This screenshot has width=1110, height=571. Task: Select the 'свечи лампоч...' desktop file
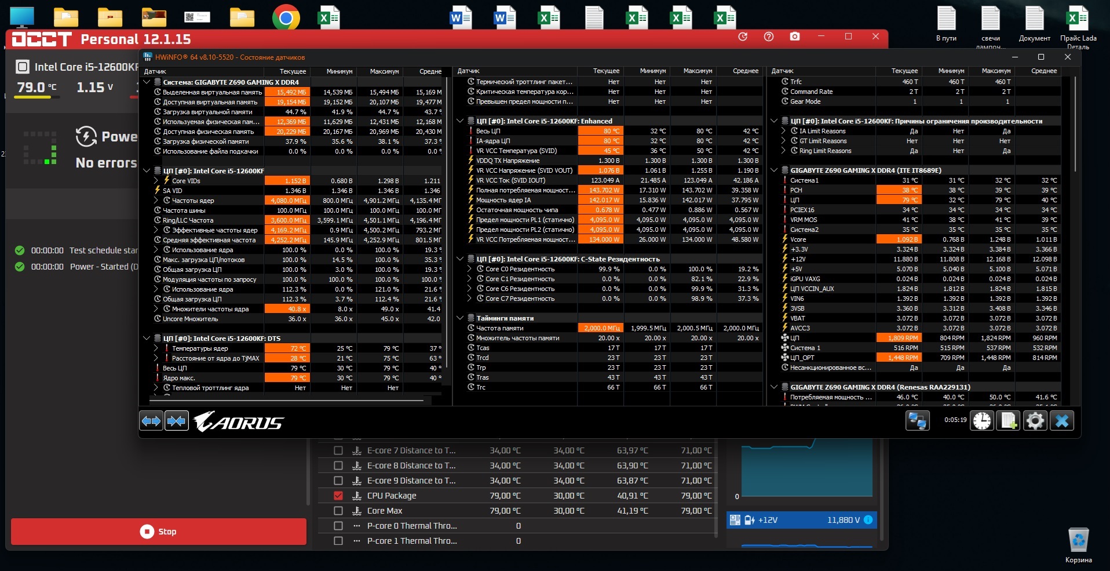[991, 27]
